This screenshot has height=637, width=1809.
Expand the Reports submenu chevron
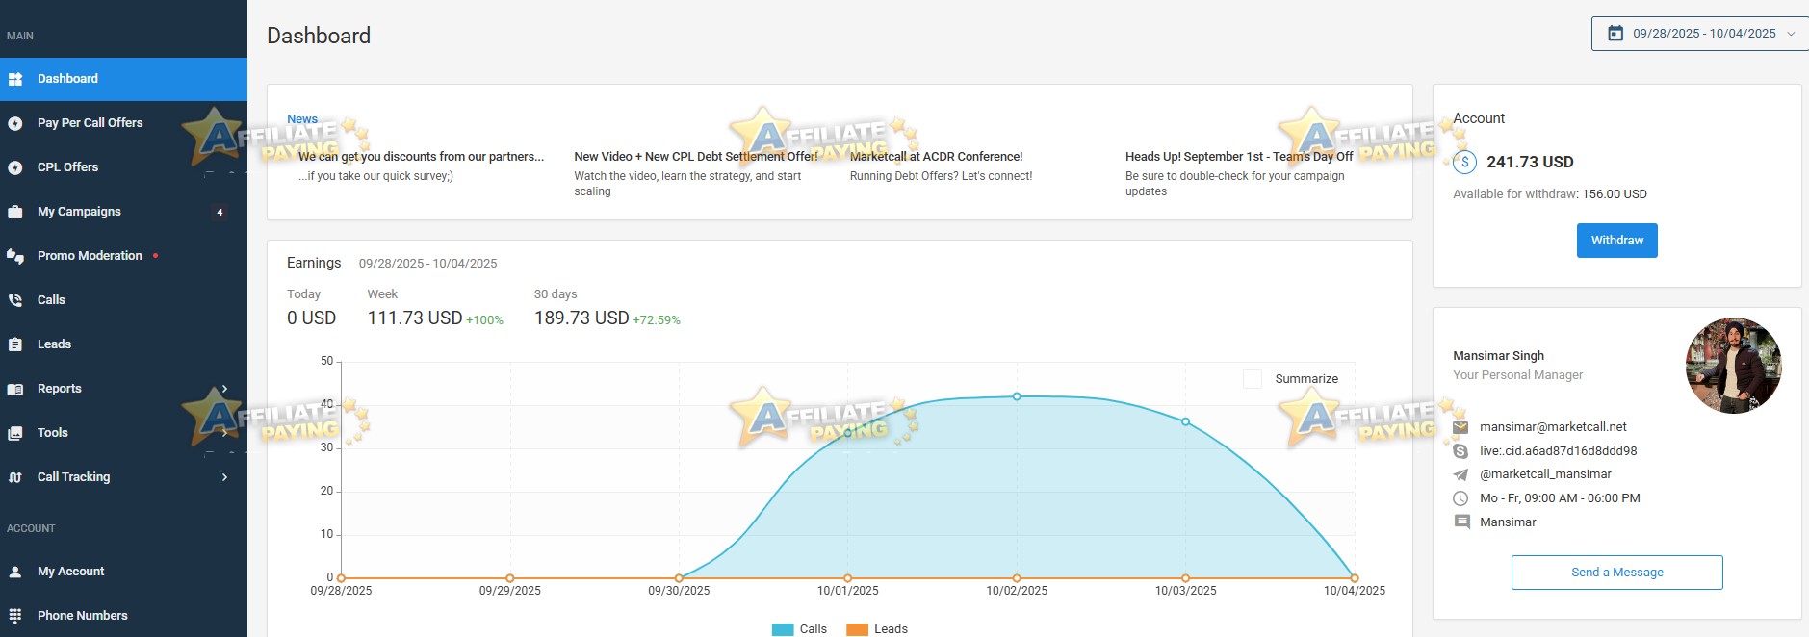(x=224, y=389)
